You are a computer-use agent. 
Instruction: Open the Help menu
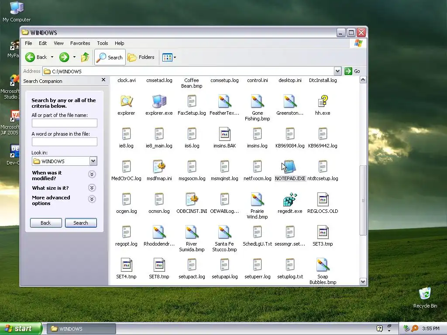coord(120,43)
